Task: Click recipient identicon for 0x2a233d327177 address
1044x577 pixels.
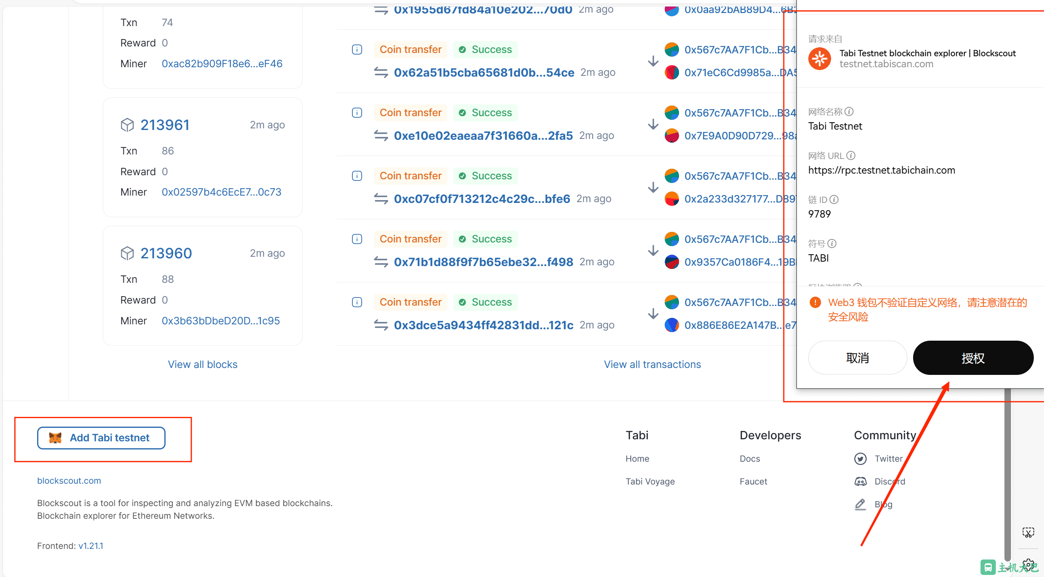Action: coord(672,199)
